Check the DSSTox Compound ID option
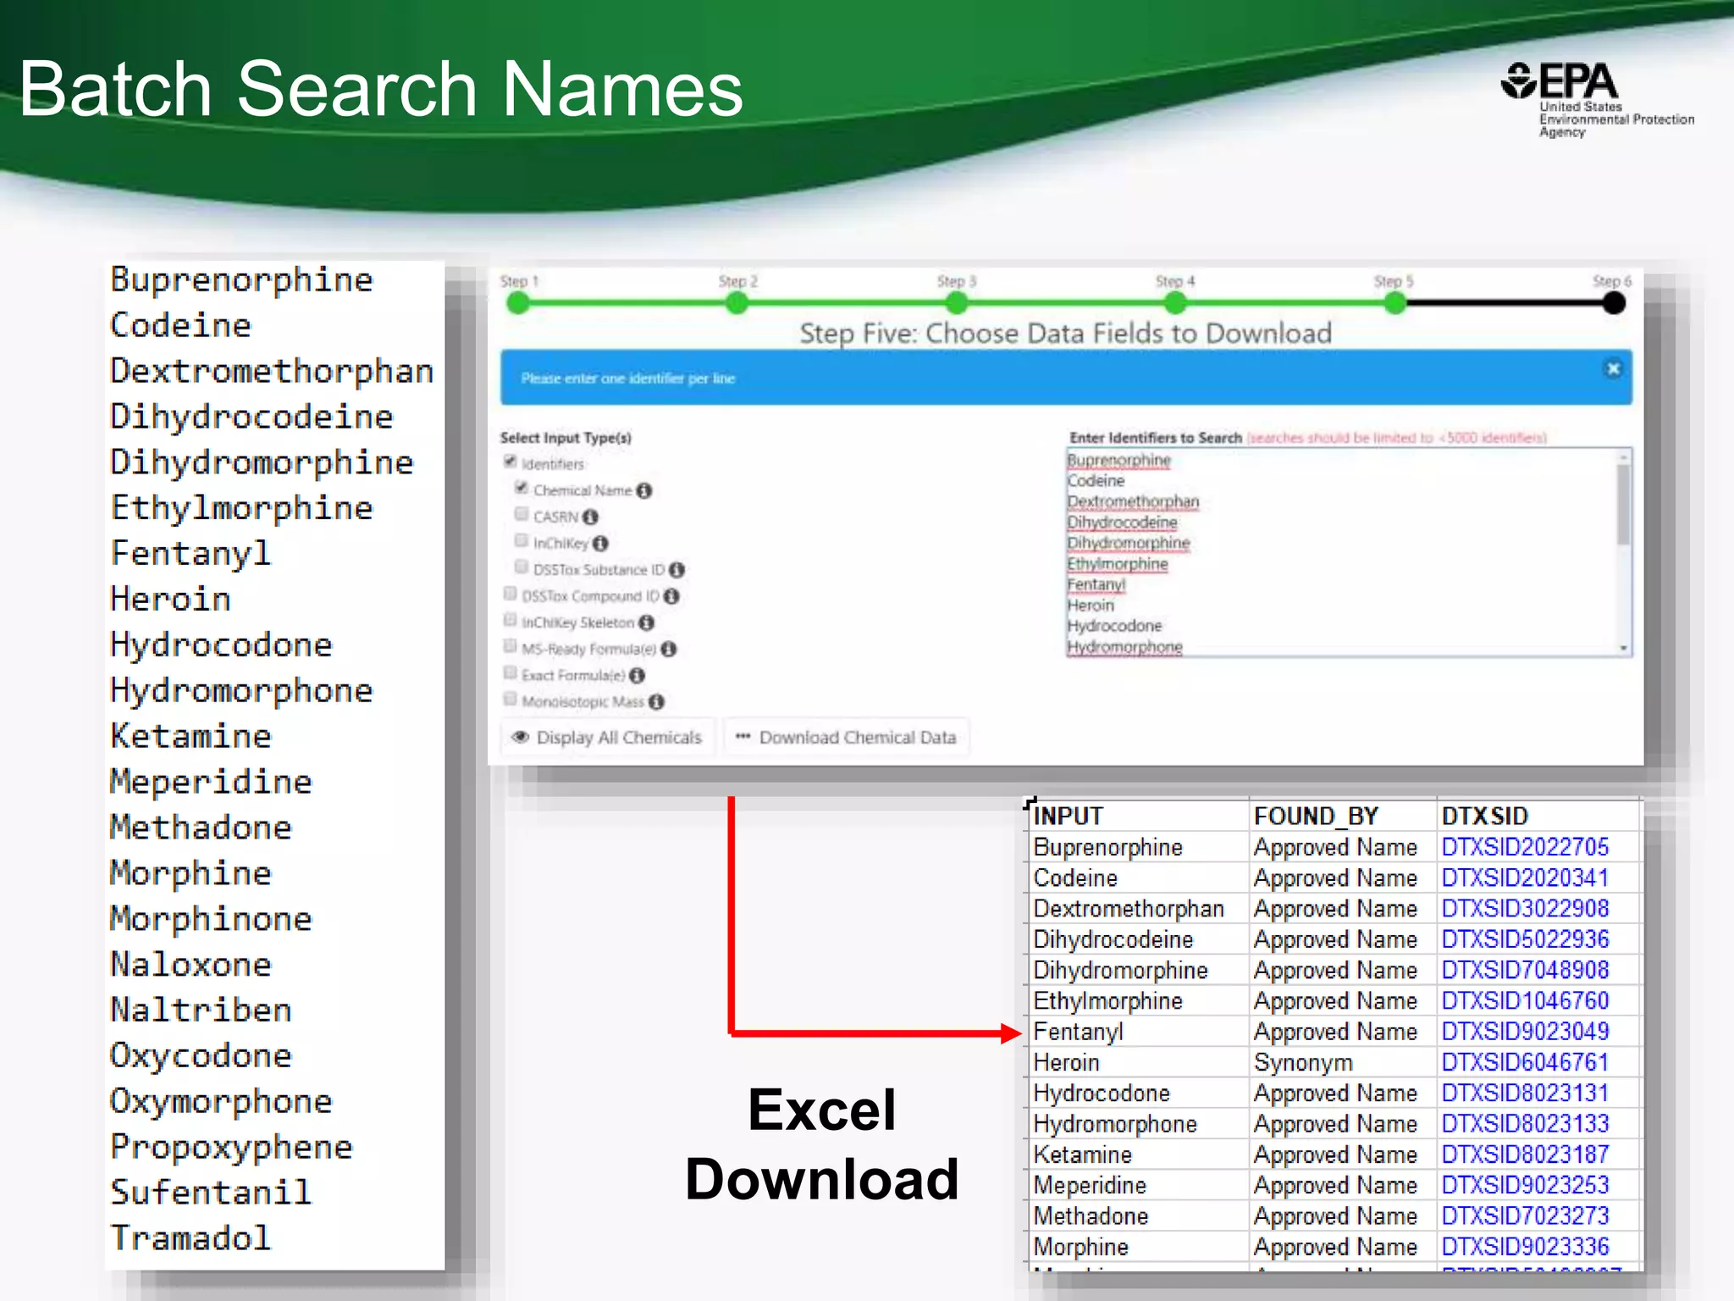This screenshot has height=1301, width=1734. click(x=511, y=594)
